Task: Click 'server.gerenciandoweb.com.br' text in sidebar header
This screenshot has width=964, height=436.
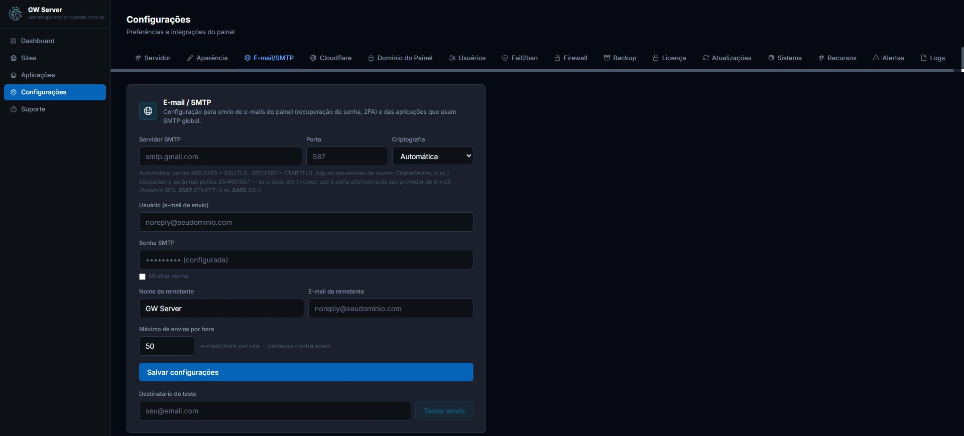Action: (66, 18)
